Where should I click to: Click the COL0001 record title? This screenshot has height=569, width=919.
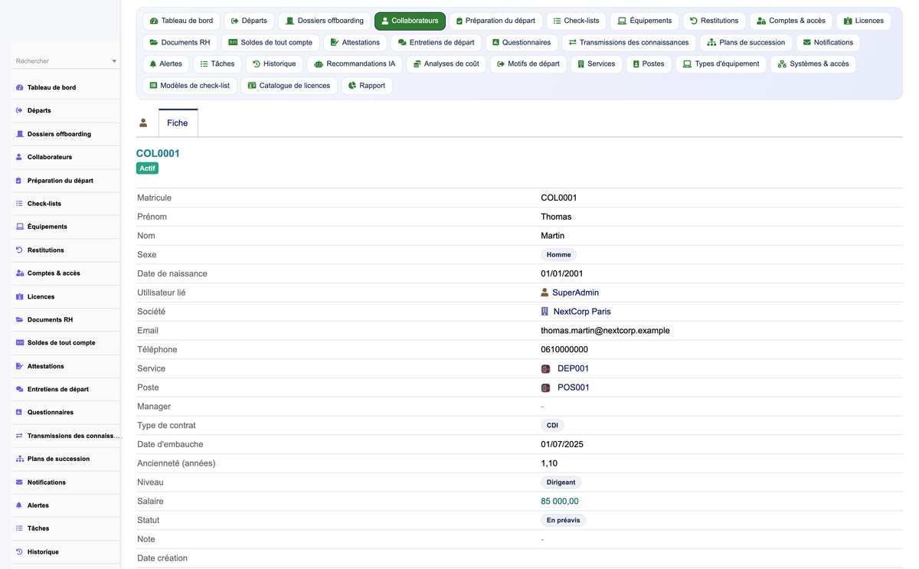coord(158,153)
